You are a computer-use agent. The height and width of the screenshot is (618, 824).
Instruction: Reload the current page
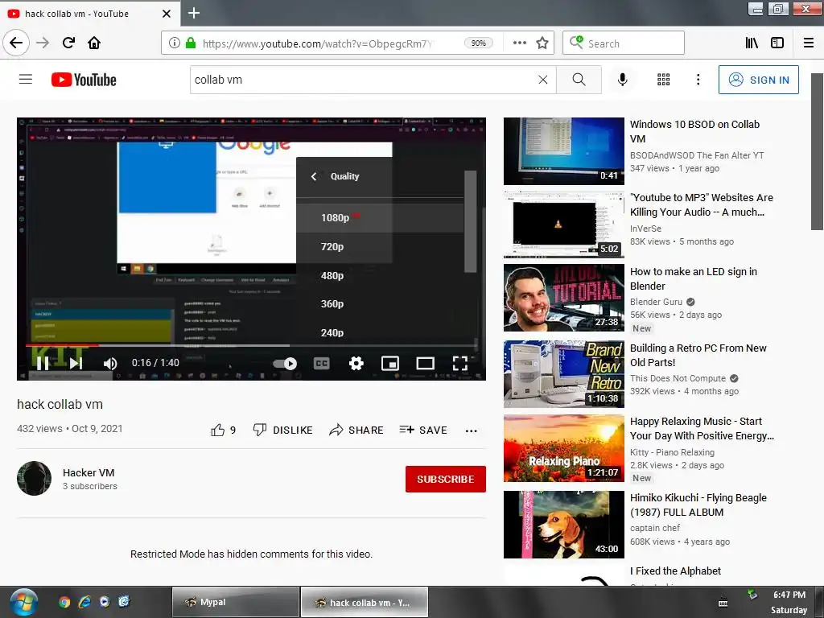pyautogui.click(x=69, y=43)
